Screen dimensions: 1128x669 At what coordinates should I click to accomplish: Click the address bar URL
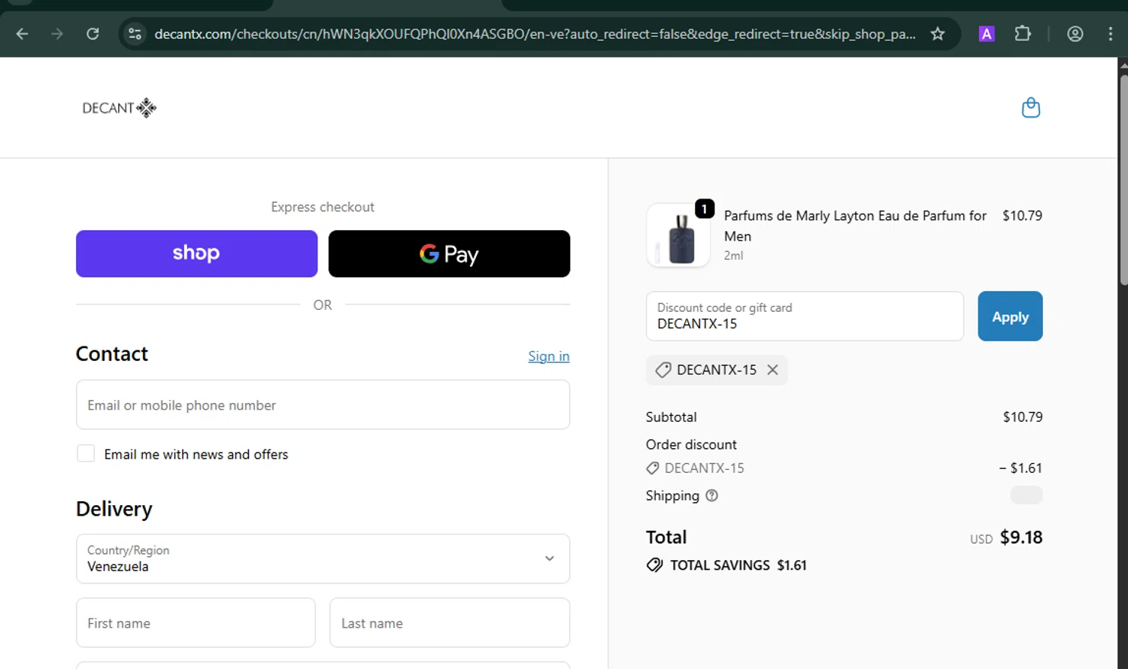click(x=535, y=34)
